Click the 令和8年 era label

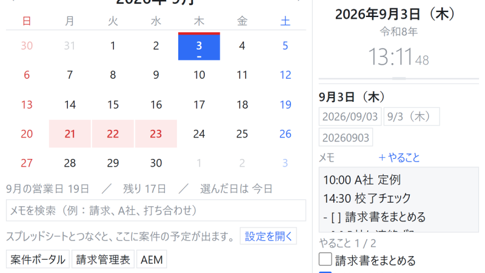click(399, 32)
